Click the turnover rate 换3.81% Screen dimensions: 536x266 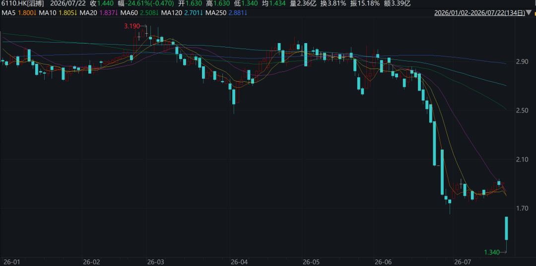[333, 4]
